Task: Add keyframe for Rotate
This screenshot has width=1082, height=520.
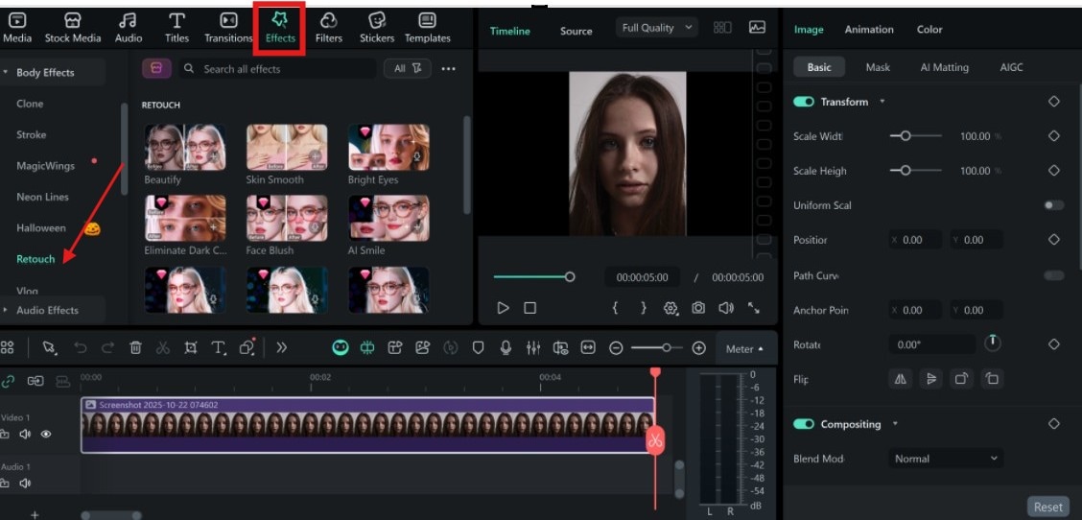Action: point(1054,343)
